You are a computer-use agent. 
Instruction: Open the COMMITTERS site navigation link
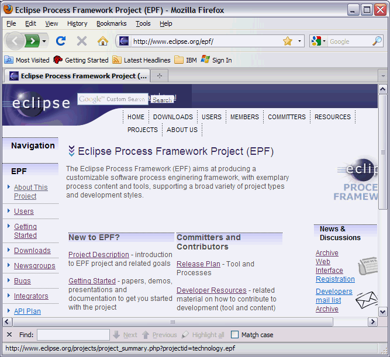pyautogui.click(x=287, y=117)
